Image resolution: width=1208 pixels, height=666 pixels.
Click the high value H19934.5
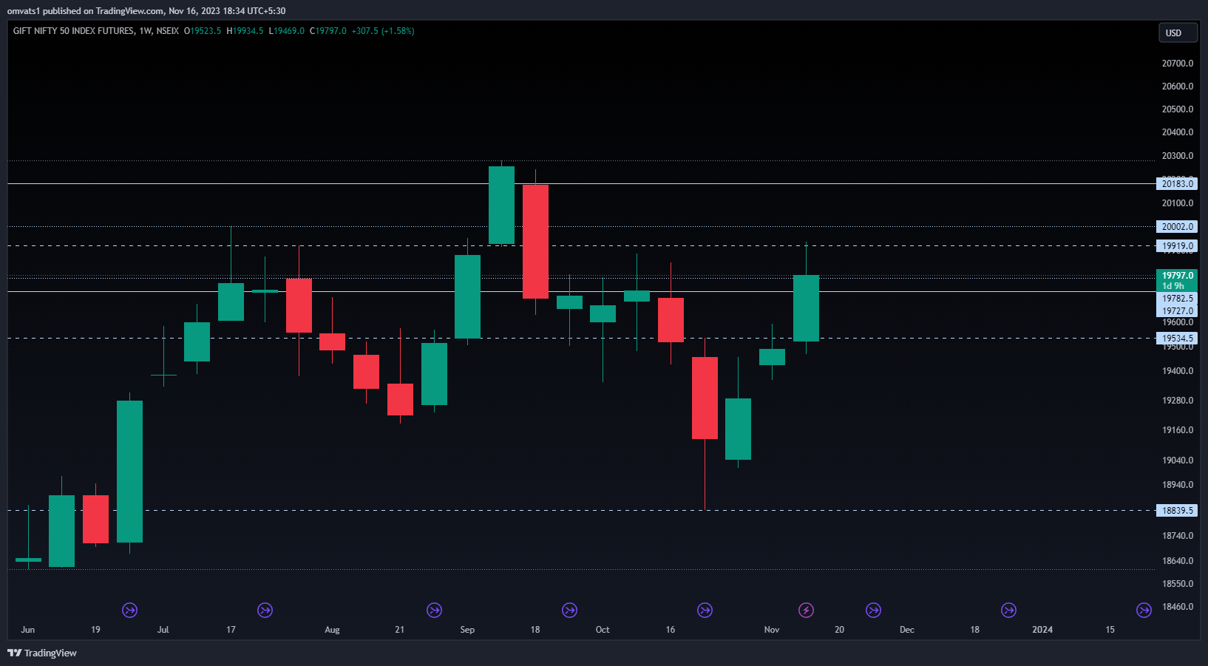click(245, 31)
